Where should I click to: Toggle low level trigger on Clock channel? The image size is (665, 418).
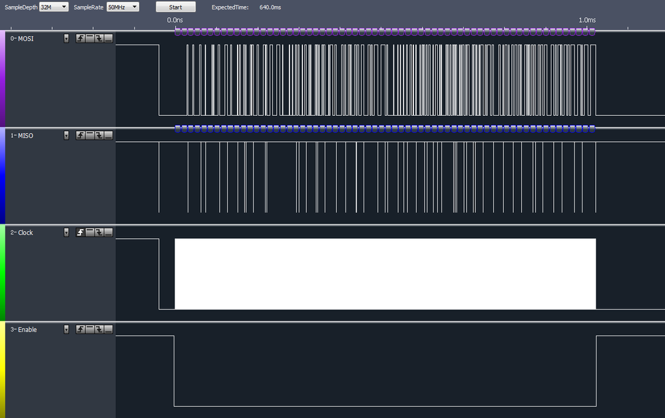click(x=109, y=232)
